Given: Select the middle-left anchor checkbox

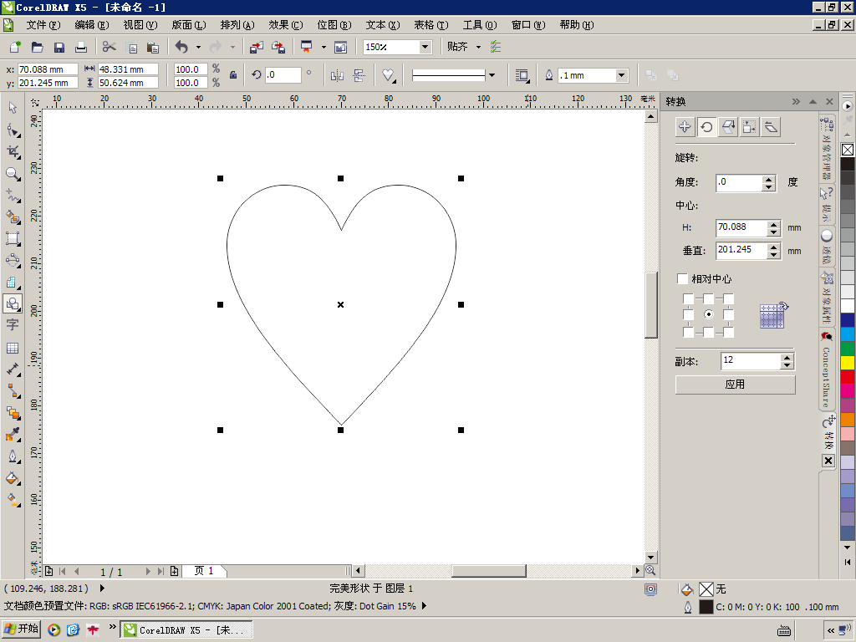Looking at the screenshot, I should [x=688, y=314].
